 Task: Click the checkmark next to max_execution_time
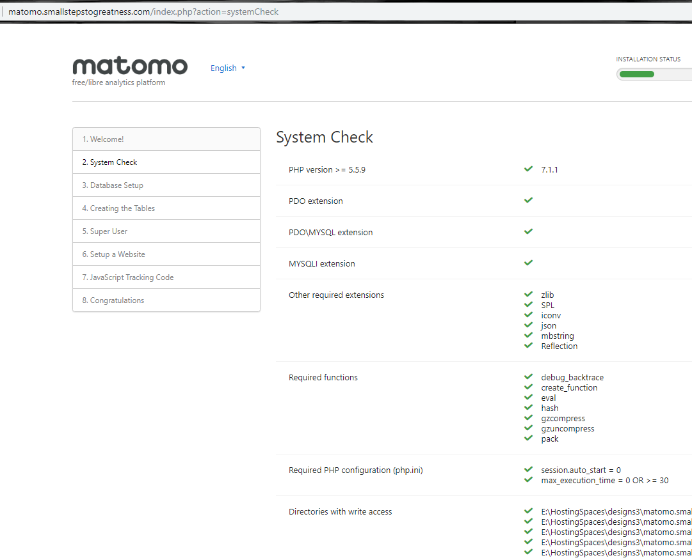click(x=528, y=479)
